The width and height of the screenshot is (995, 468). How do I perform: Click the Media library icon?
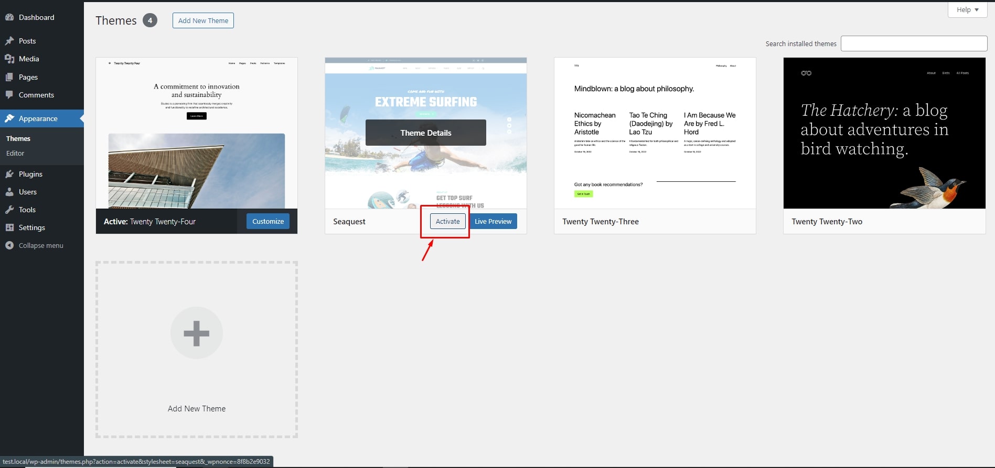click(x=9, y=59)
